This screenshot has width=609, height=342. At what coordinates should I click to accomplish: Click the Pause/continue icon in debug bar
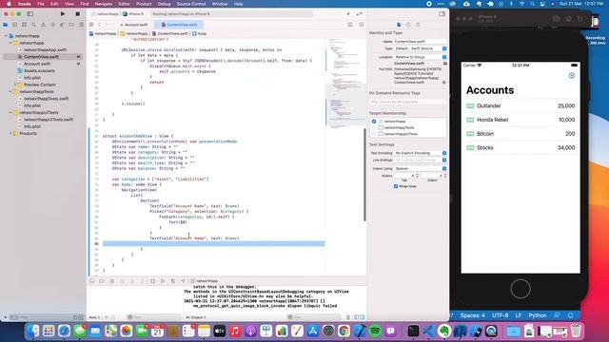coord(112,281)
